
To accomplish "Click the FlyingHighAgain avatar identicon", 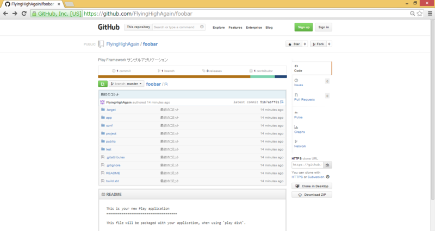I will tap(102, 102).
